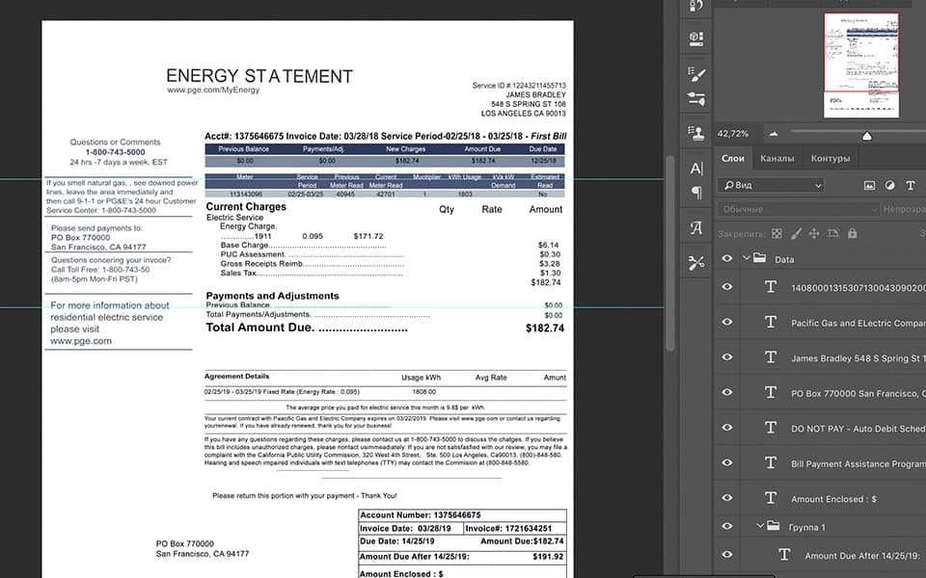Lock position move icon
Viewport: 926px width, 578px height.
tap(814, 233)
